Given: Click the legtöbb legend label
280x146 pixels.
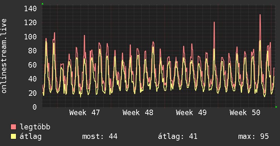Looking at the screenshot, I should (x=35, y=127).
